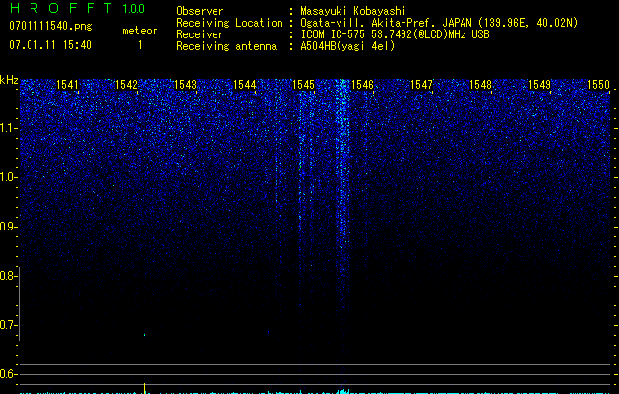Click time marker 1543

(x=185, y=85)
